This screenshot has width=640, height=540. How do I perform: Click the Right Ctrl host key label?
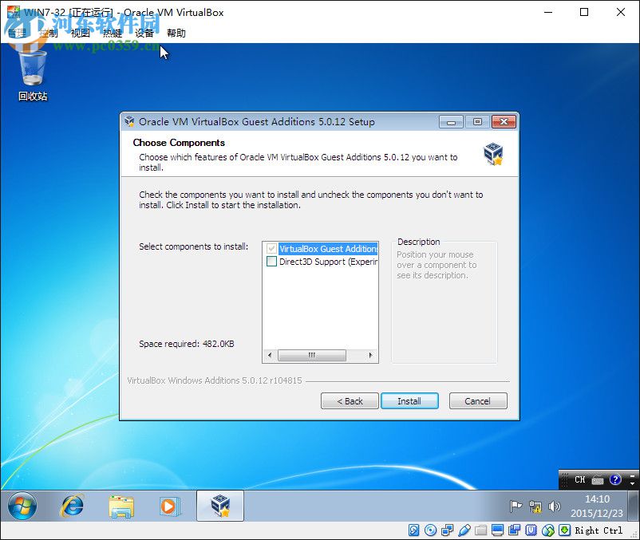[599, 530]
